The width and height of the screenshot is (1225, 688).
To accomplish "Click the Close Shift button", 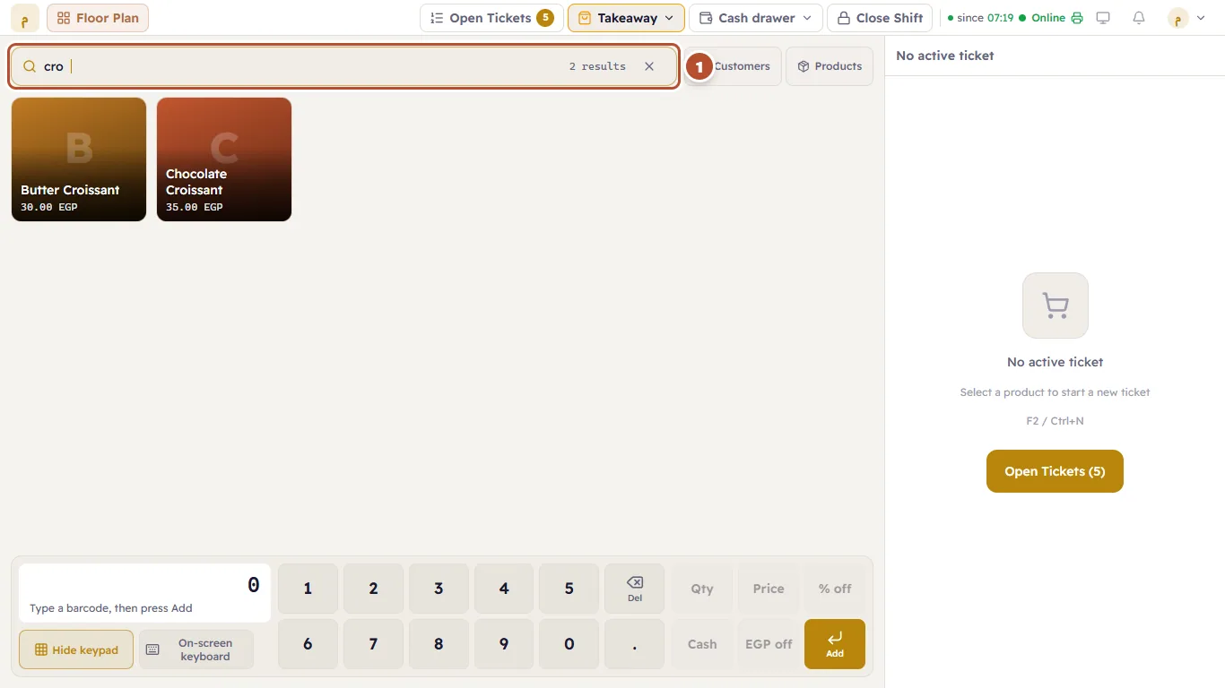I will pos(880,18).
